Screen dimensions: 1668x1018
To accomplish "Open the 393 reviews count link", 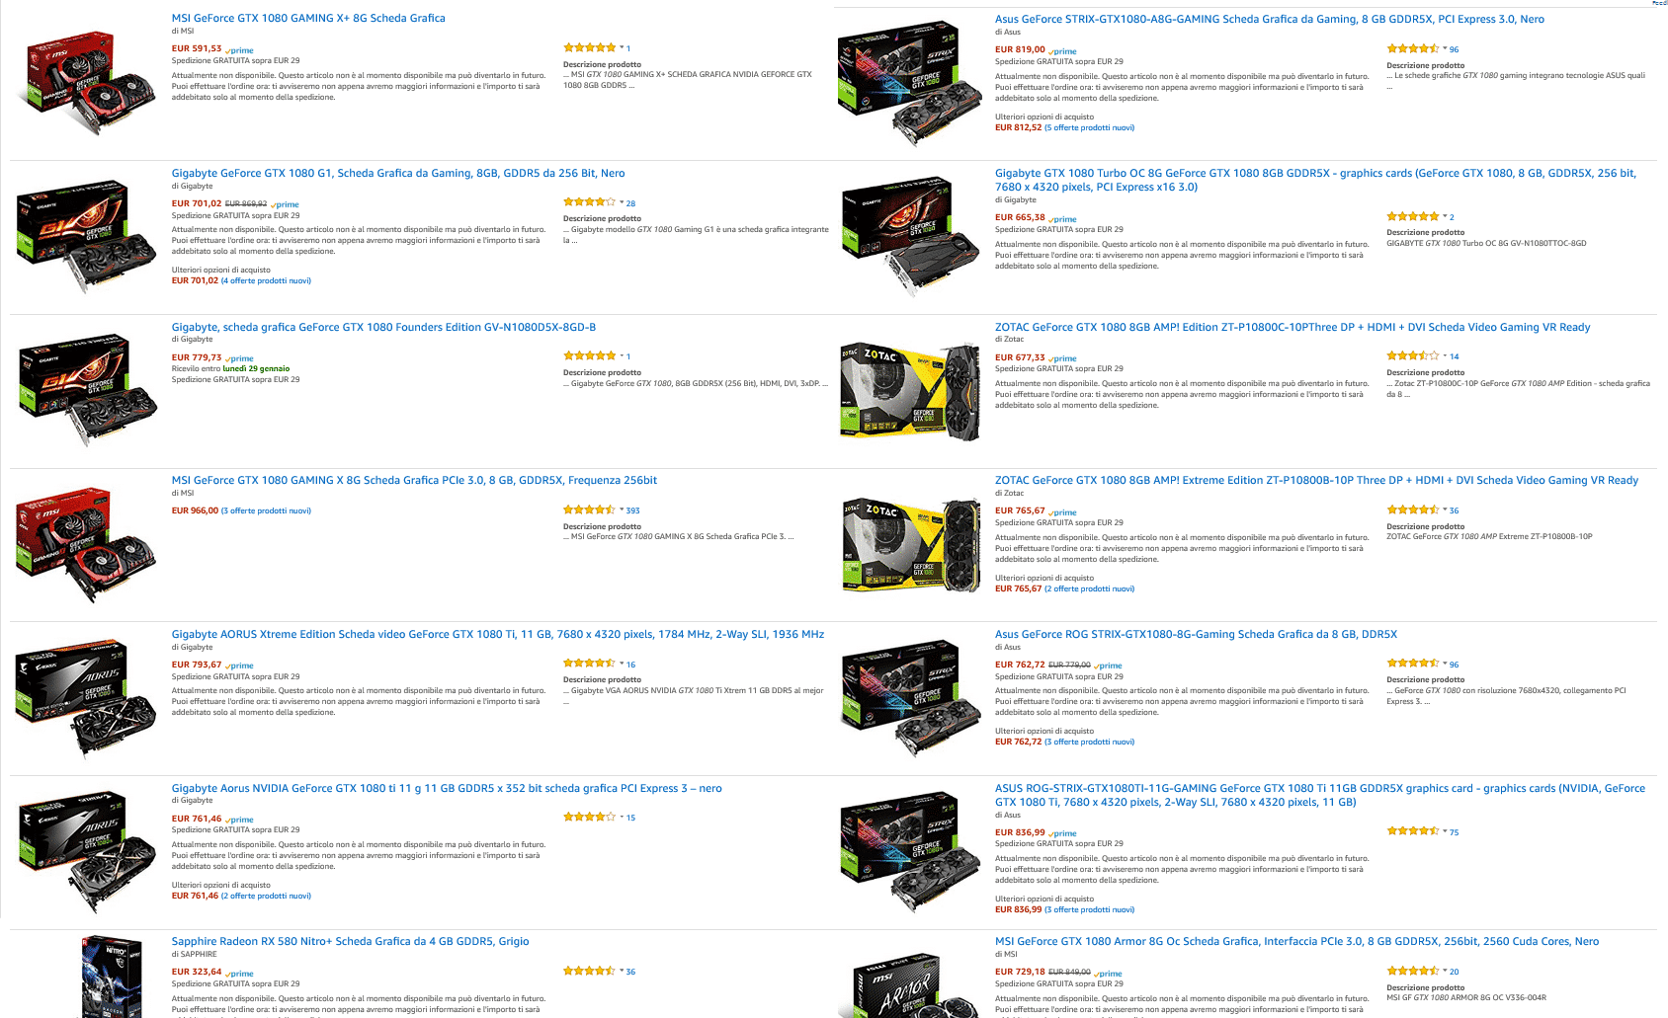I will click(632, 510).
